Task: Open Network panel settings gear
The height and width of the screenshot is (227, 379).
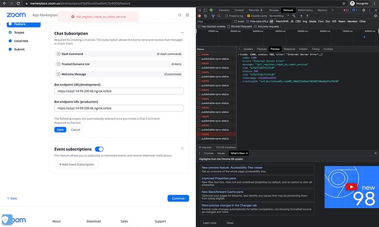Action: [375, 16]
